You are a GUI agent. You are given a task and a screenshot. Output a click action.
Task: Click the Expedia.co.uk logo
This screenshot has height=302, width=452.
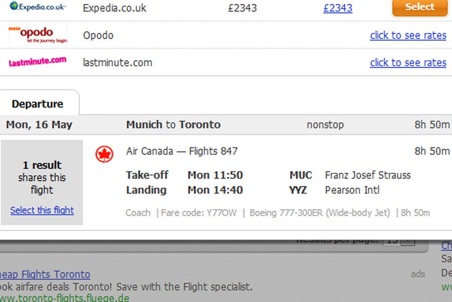(x=38, y=6)
